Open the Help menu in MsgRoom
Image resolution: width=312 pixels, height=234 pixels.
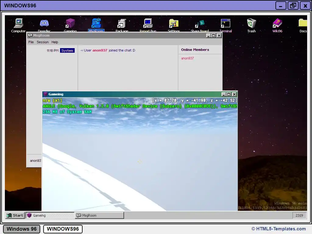[55, 42]
